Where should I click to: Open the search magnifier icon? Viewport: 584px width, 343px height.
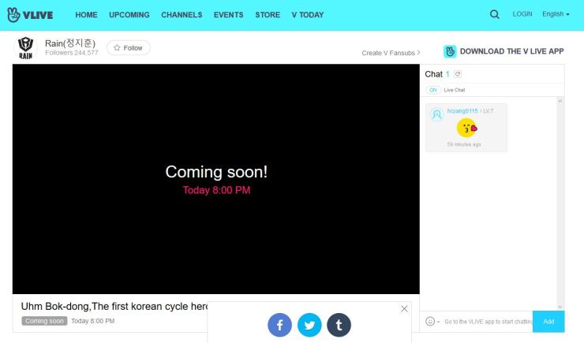coord(495,14)
